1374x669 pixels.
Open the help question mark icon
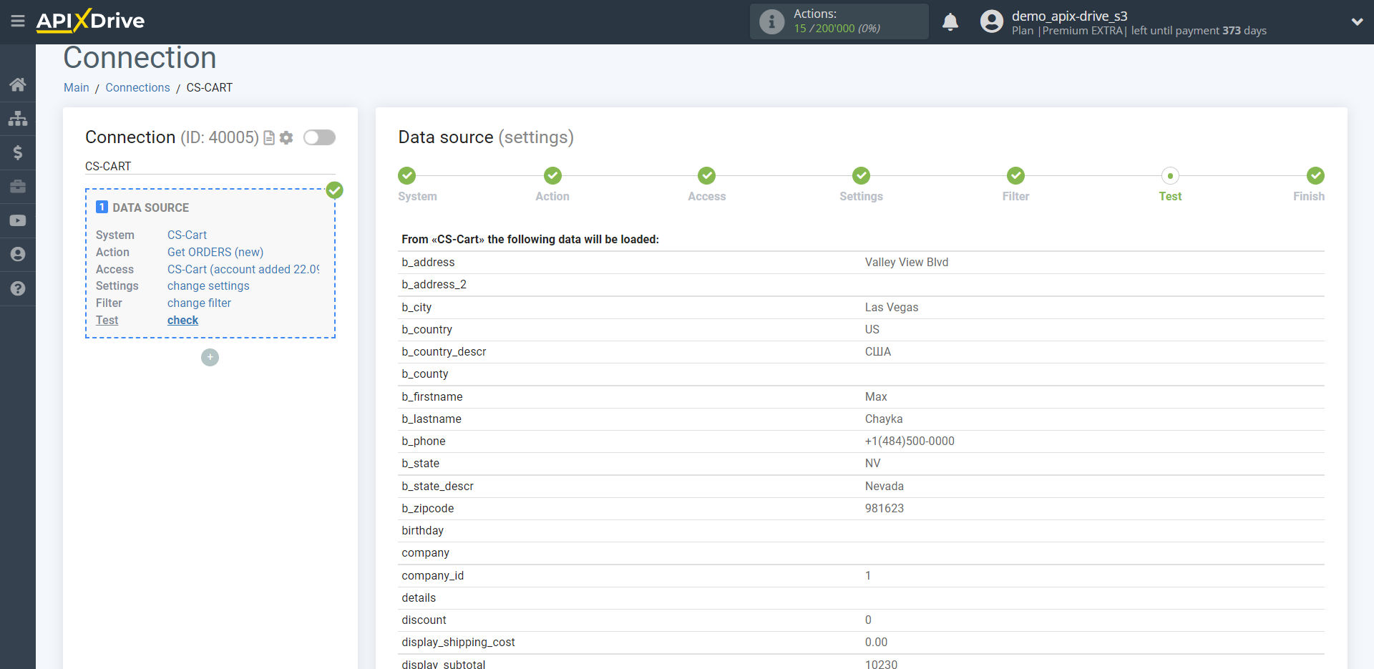tap(18, 288)
